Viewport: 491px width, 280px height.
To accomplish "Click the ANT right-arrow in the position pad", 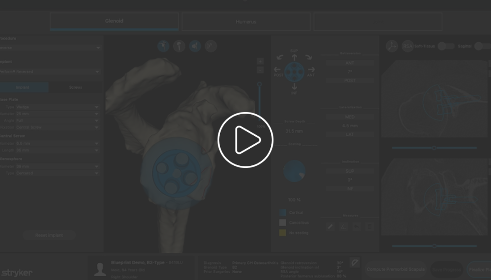I will (311, 70).
